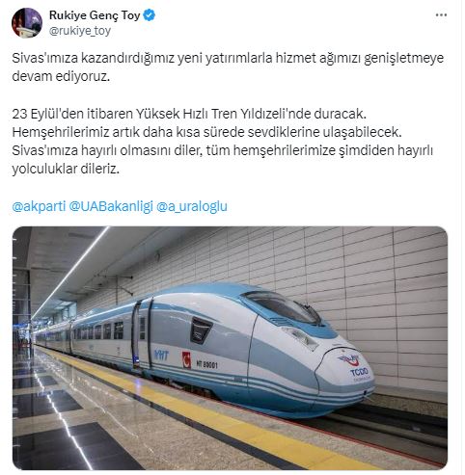Open the Rukiye Genç Toy display name
The width and height of the screenshot is (465, 475).
tap(95, 15)
